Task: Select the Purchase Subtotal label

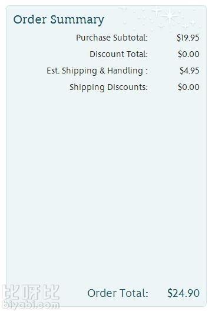Action: (x=112, y=38)
